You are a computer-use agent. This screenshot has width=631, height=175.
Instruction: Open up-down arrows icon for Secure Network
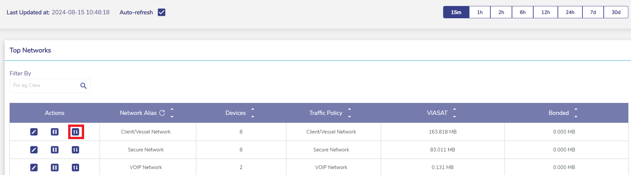click(75, 150)
